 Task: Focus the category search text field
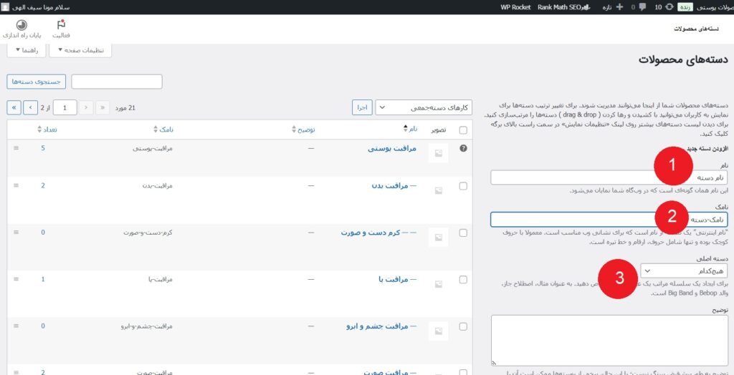(117, 82)
